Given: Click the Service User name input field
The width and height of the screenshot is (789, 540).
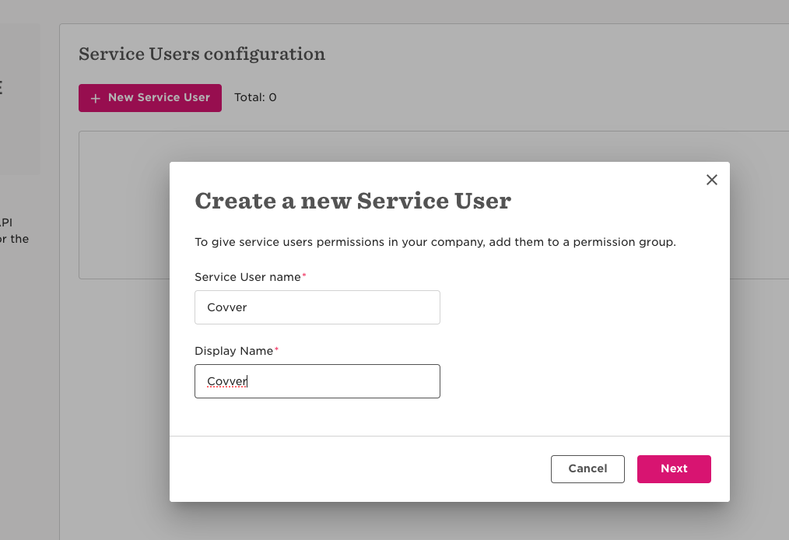Looking at the screenshot, I should pos(317,307).
